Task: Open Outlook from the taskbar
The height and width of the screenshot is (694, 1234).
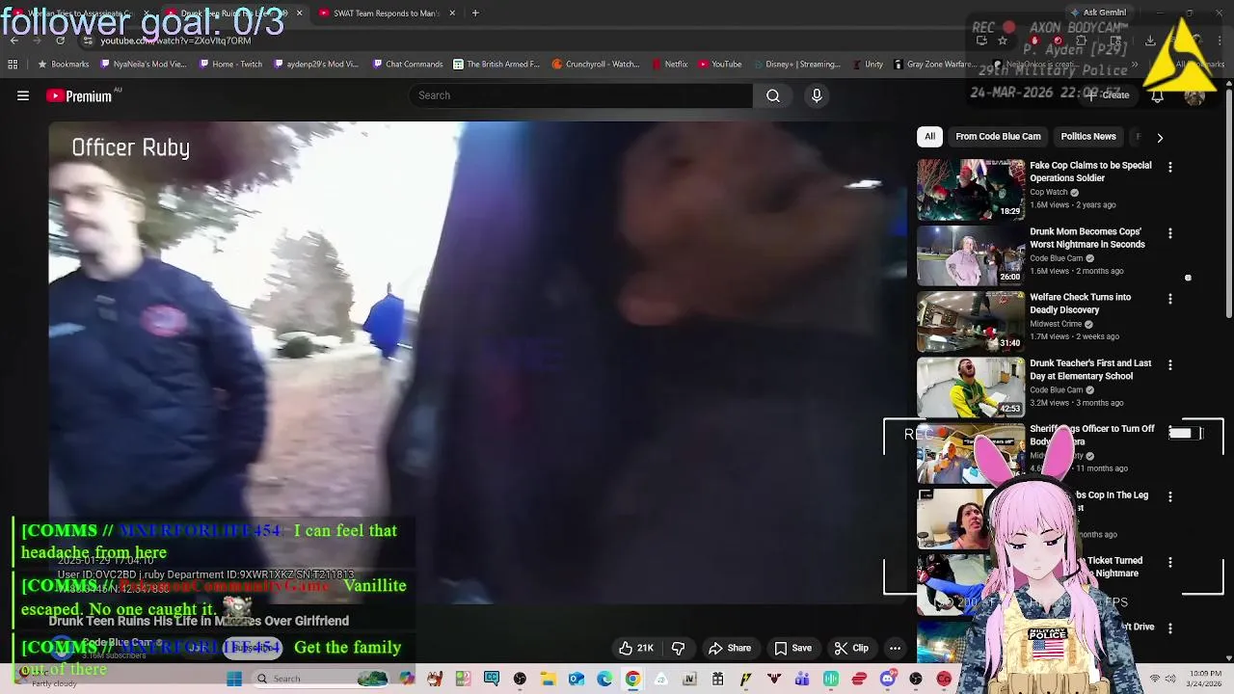Action: [576, 679]
